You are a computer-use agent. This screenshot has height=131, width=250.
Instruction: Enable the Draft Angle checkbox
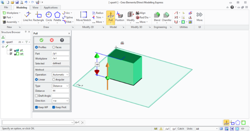click(37, 96)
